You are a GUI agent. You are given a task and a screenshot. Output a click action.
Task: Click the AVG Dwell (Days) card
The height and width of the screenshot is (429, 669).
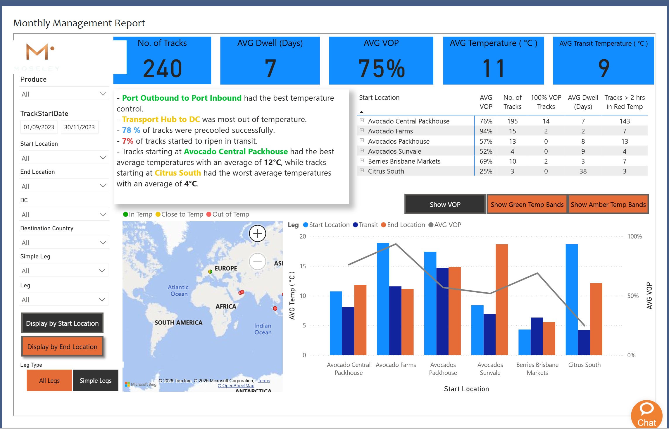270,61
